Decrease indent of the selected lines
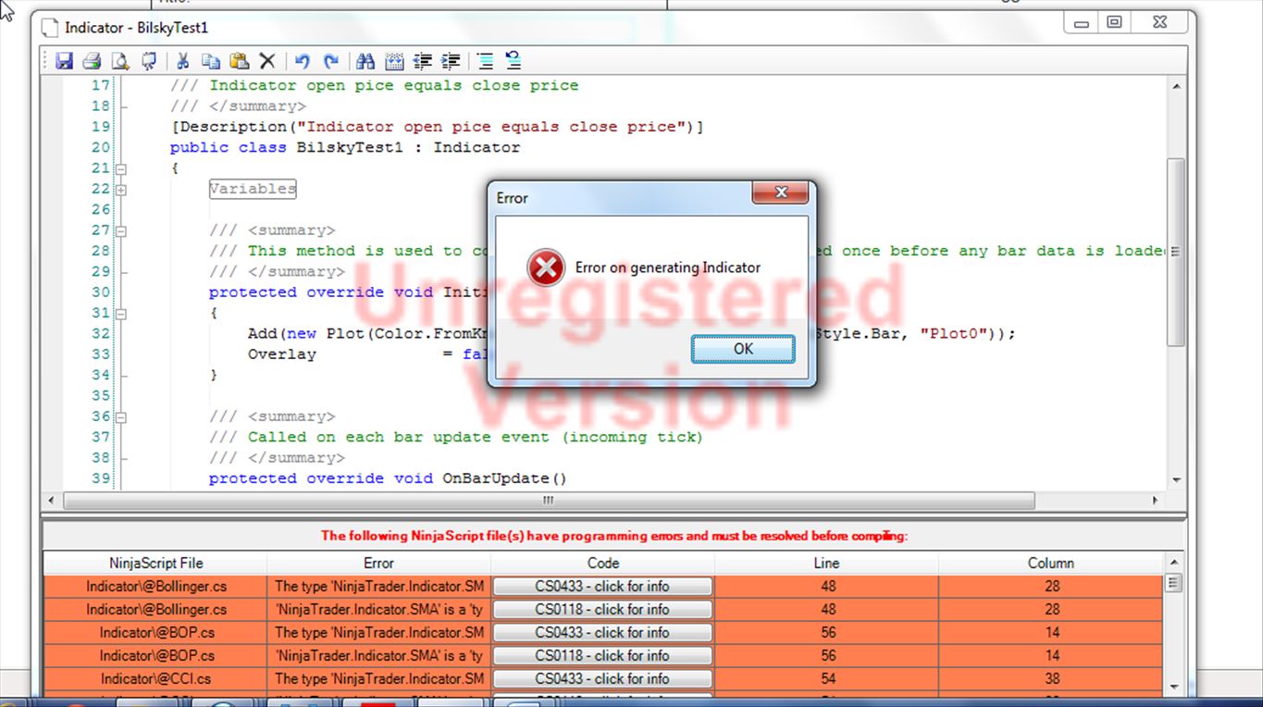The image size is (1263, 707). coord(423,61)
